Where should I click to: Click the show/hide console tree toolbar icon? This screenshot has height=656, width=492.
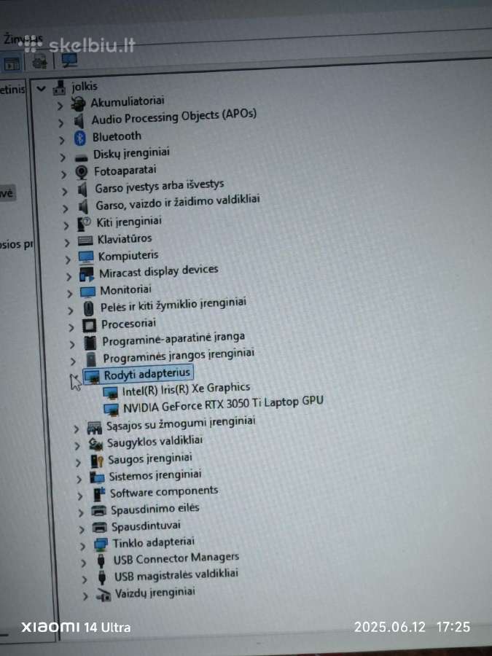pyautogui.click(x=12, y=64)
